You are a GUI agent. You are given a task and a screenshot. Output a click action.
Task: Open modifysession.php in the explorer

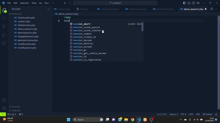click(x=27, y=48)
